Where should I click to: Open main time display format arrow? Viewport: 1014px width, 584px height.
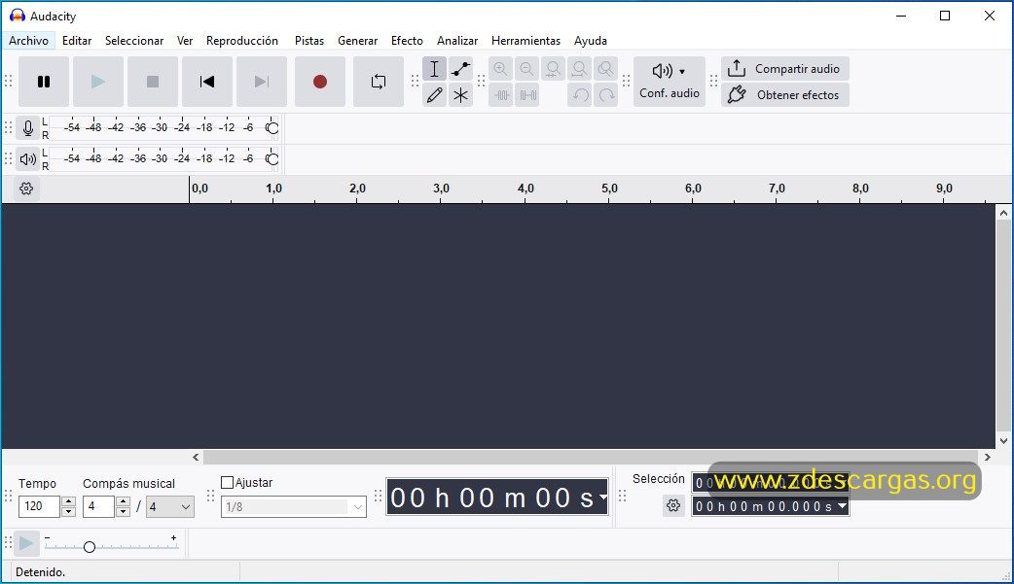click(602, 497)
